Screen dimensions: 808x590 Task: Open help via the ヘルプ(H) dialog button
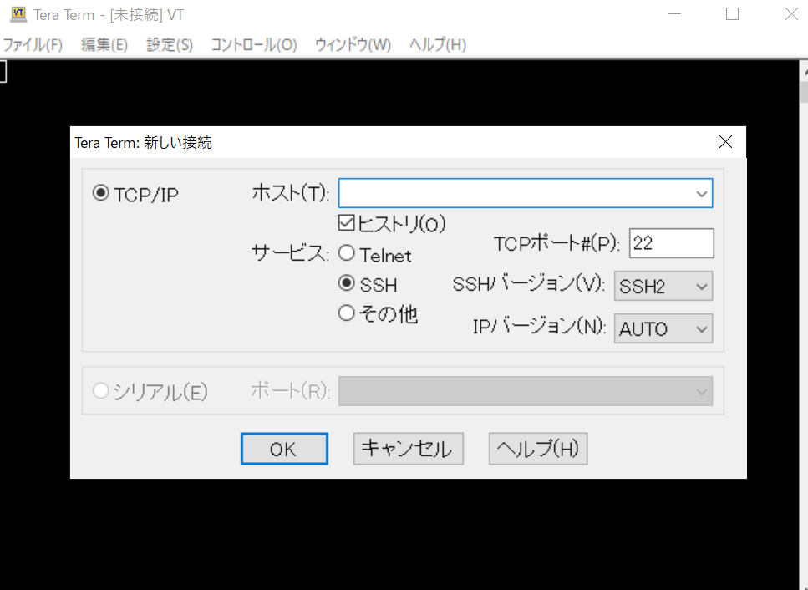(537, 449)
